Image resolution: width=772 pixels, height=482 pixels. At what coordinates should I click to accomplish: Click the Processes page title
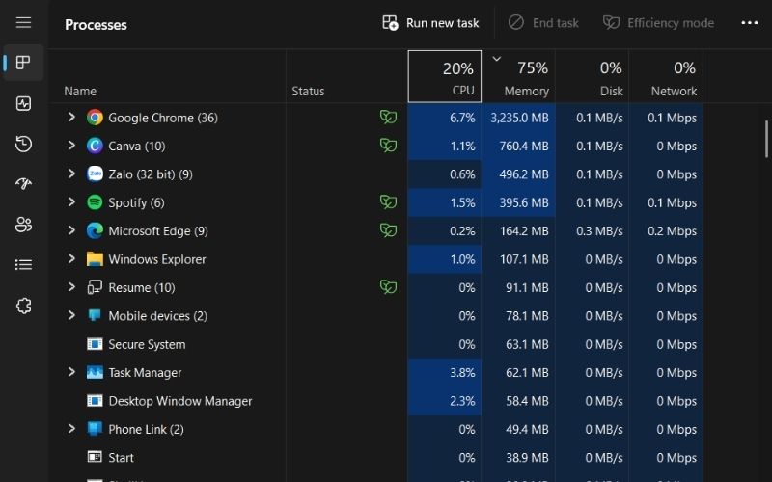(x=96, y=25)
